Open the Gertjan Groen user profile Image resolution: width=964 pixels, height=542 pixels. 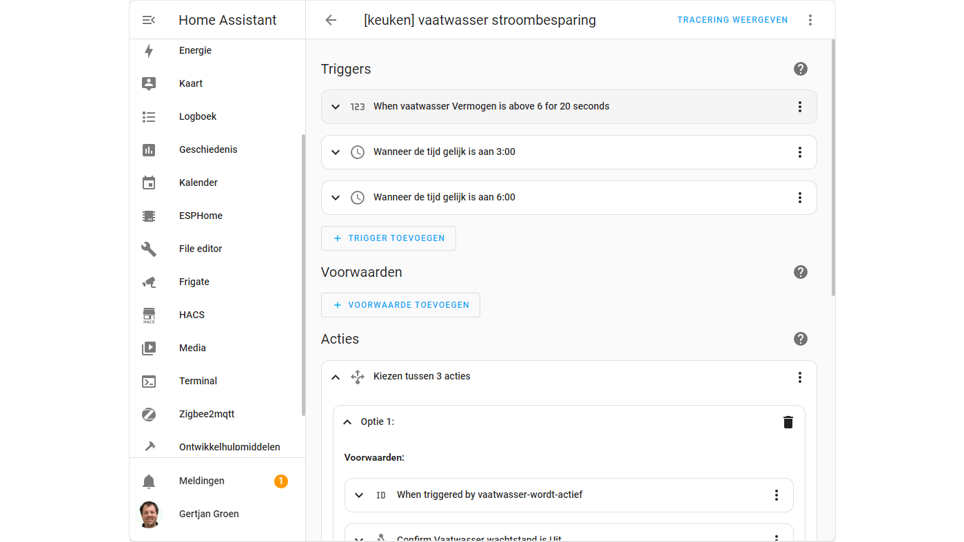[209, 514]
